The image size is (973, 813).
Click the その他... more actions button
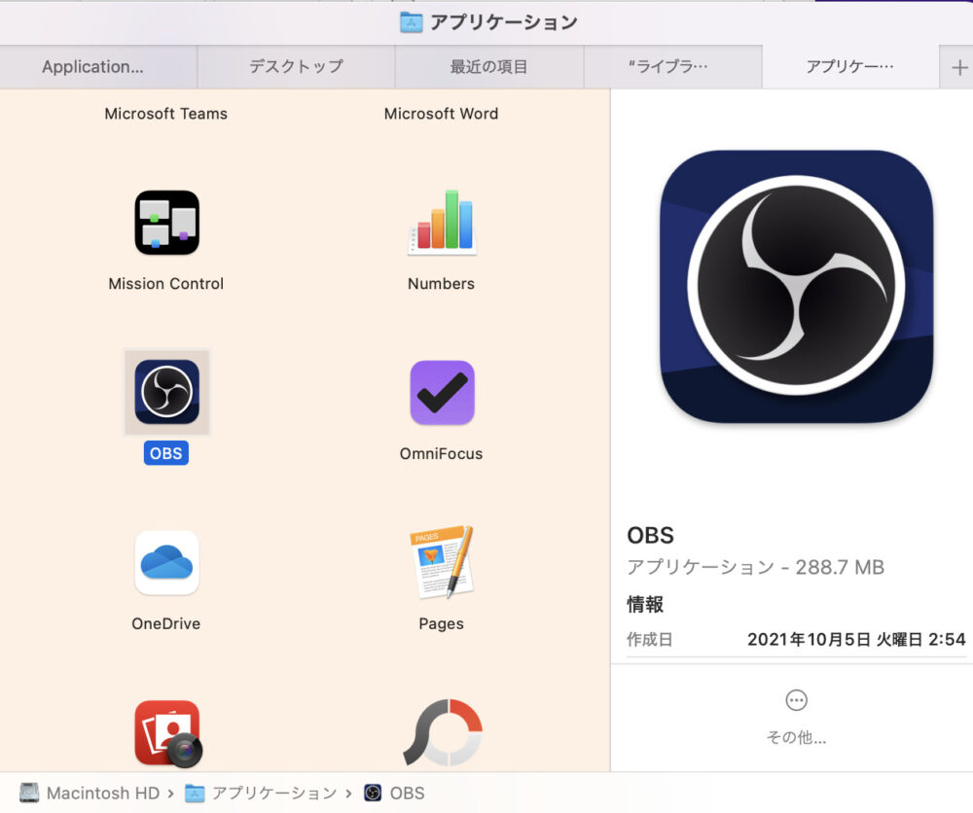pos(796,717)
